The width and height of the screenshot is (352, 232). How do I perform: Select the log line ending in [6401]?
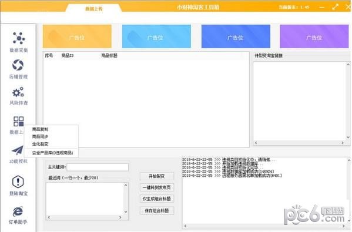point(232,176)
